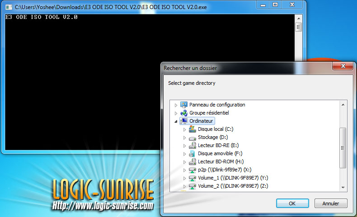
Task: Expand the Stockage (D:) node
Action: (184, 138)
